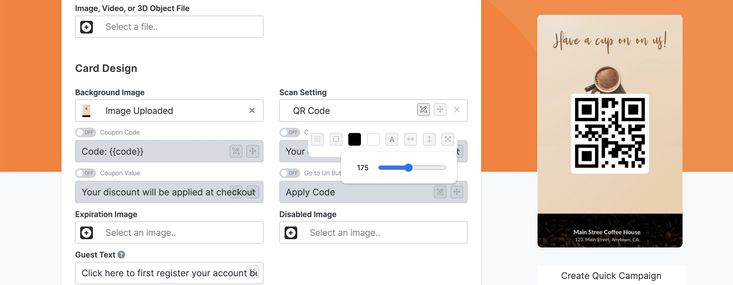The image size is (733, 285).
Task: Select an image for Expiration Image
Action: [x=169, y=233]
